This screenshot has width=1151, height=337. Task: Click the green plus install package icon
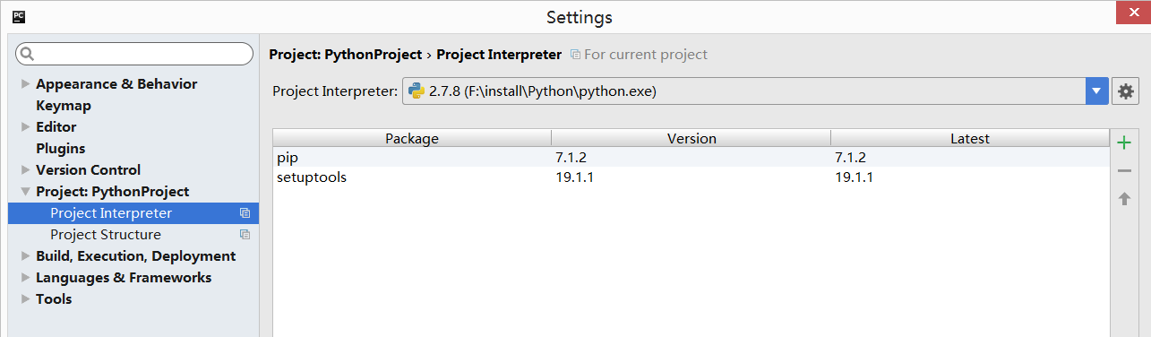click(1124, 143)
